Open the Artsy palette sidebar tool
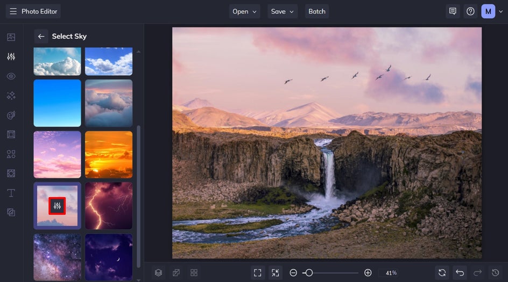Image resolution: width=508 pixels, height=282 pixels. [11, 115]
